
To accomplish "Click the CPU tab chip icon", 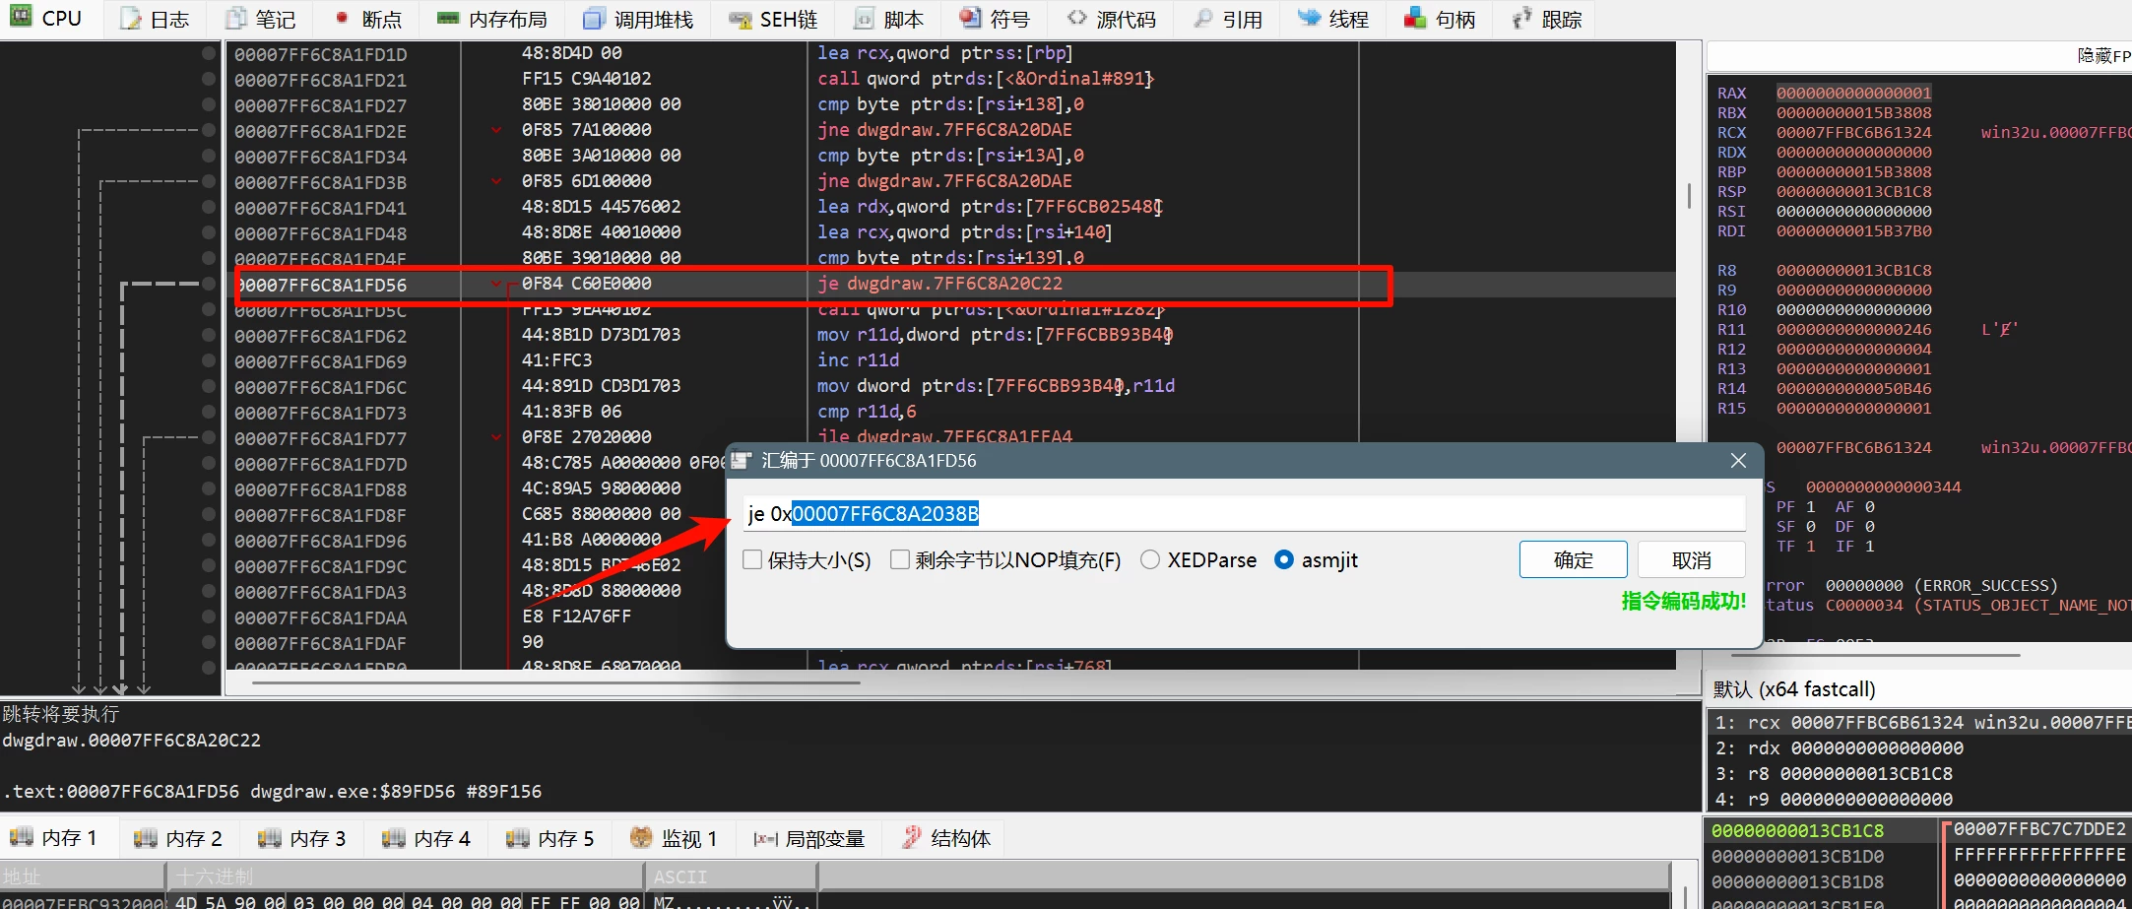I will pyautogui.click(x=21, y=18).
